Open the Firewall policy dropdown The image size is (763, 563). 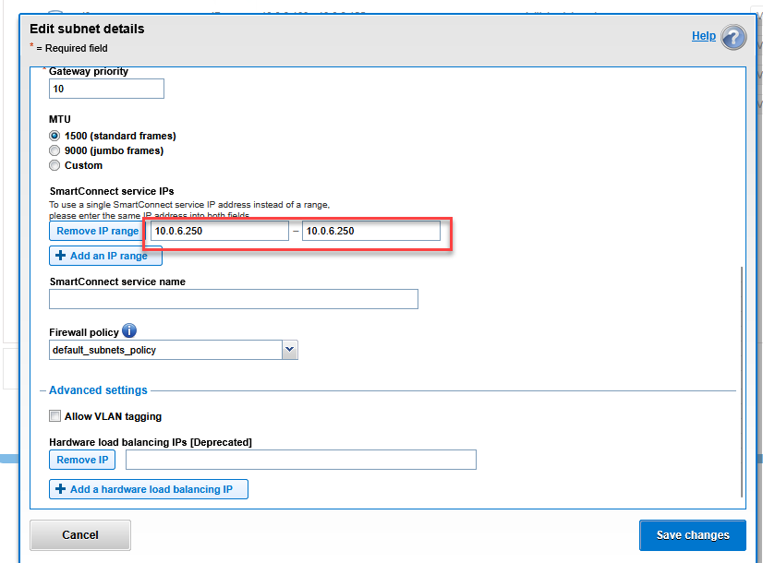(x=174, y=350)
